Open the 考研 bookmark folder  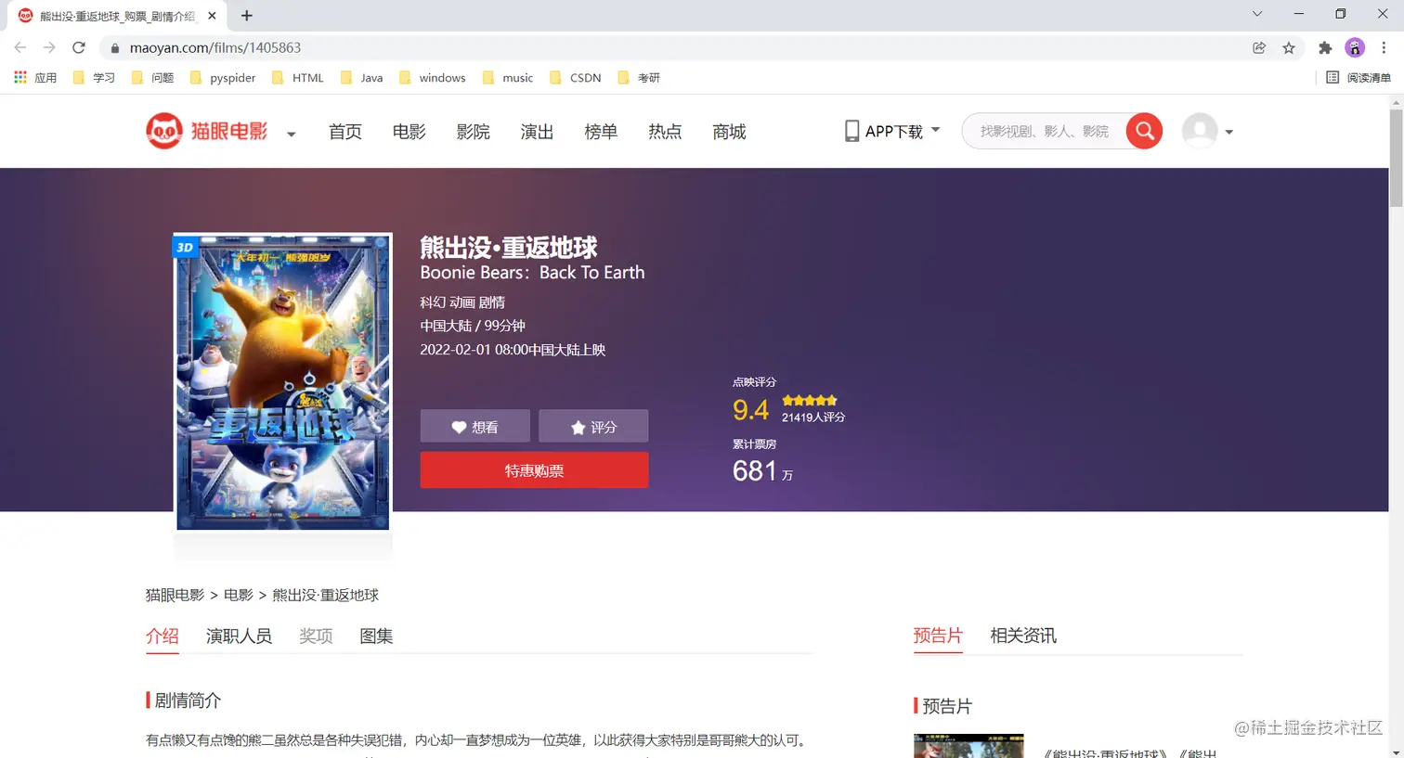tap(639, 78)
